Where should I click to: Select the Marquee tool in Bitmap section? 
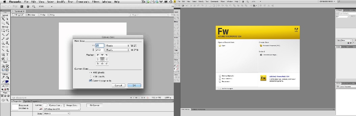tap(3, 30)
